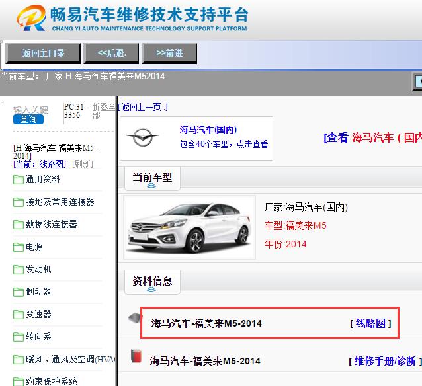This screenshot has width=422, height=386.
Task: Open the 变速器 folder icon
Action: pyautogui.click(x=19, y=314)
